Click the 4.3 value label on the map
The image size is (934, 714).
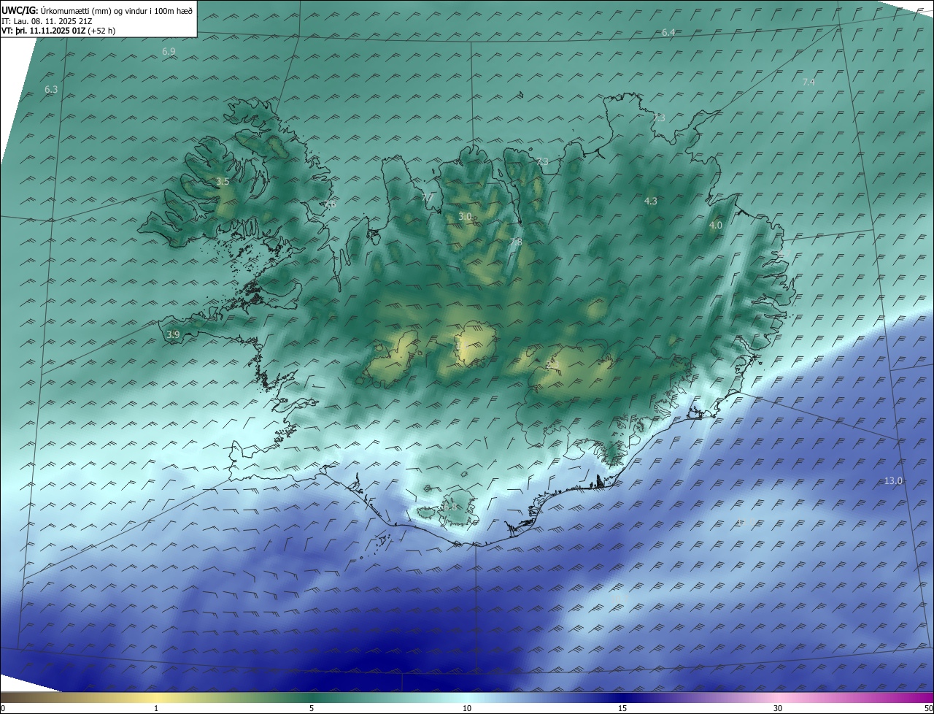(x=651, y=201)
